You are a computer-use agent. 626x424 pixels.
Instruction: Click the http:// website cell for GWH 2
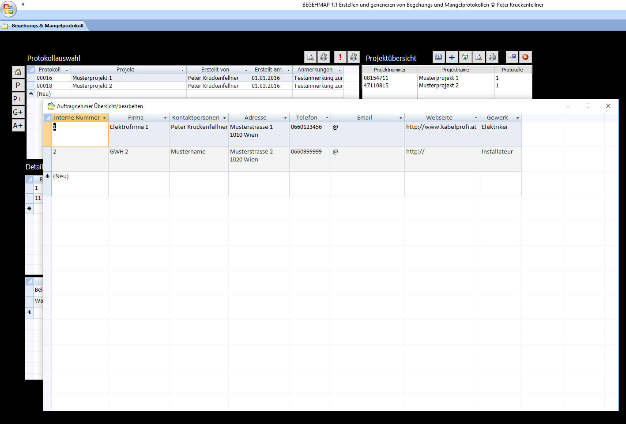coord(442,159)
